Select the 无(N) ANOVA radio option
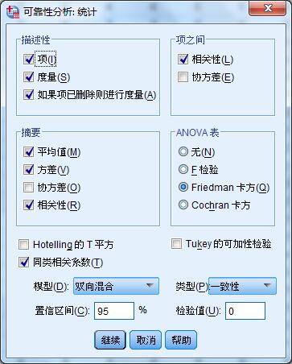This screenshot has height=364, width=292. click(x=183, y=151)
